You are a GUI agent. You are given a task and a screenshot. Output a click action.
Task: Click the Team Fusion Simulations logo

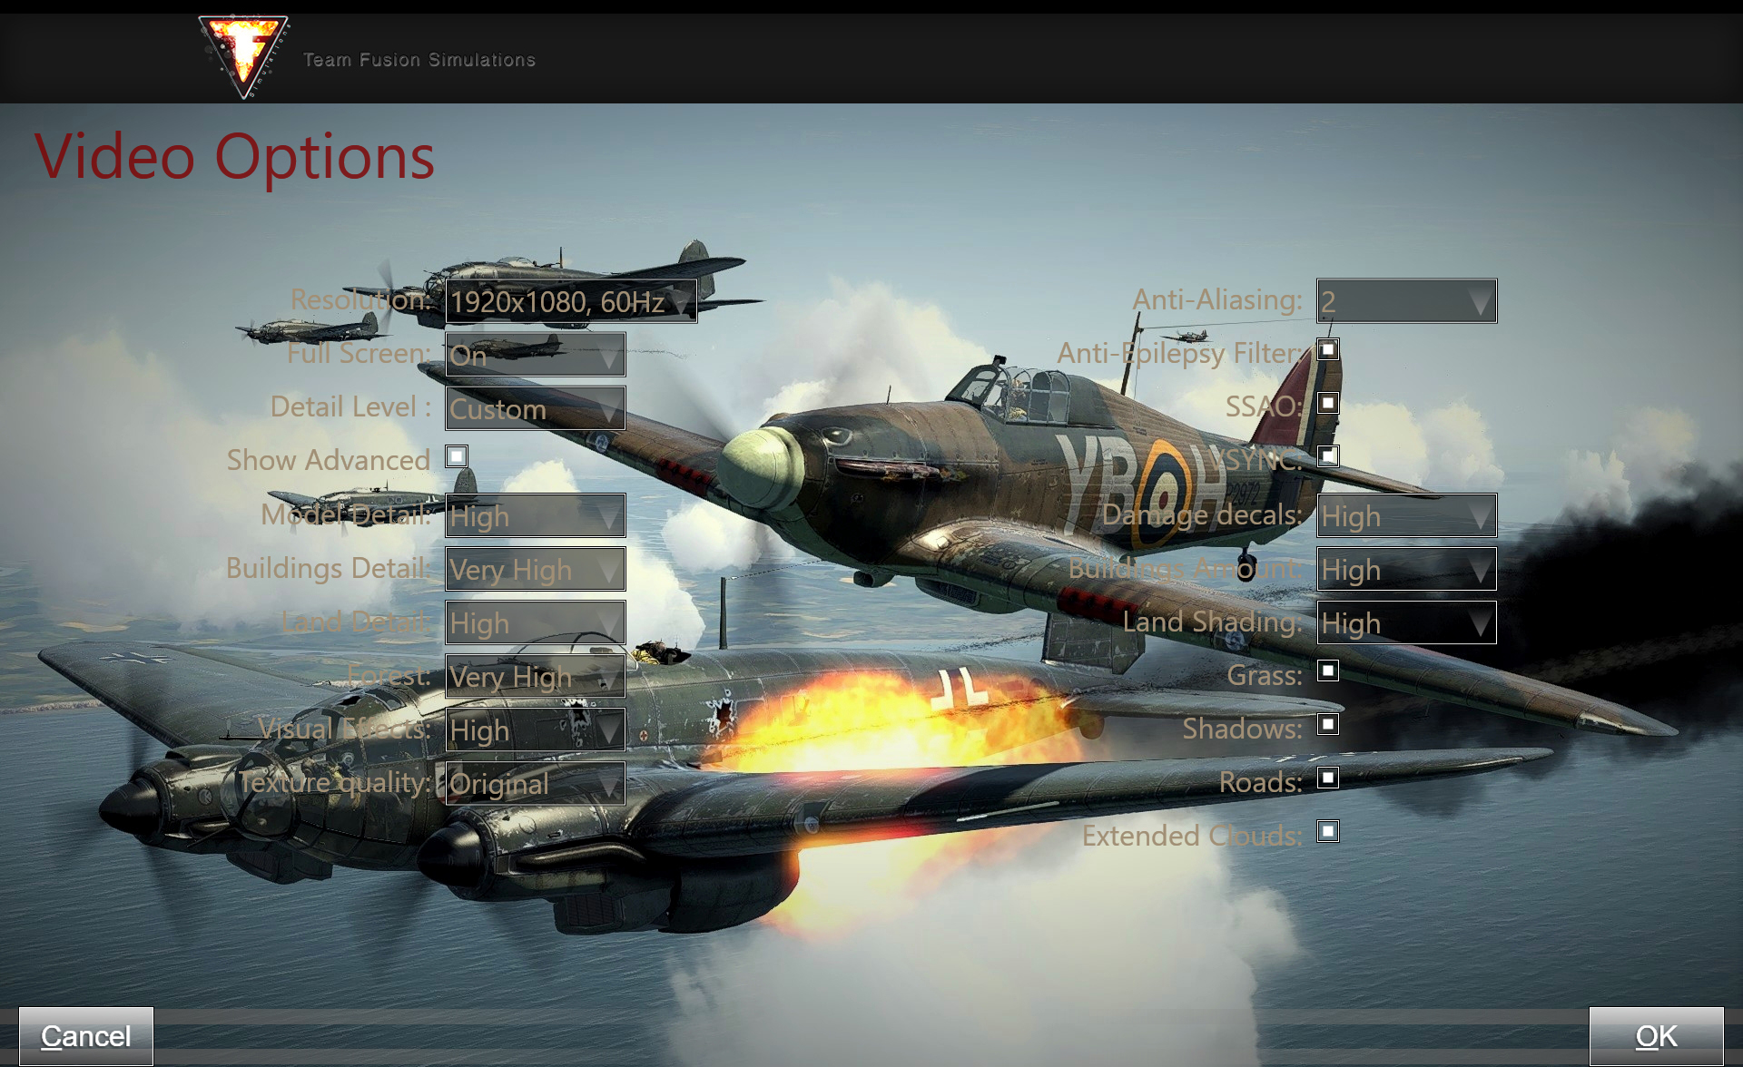(244, 56)
